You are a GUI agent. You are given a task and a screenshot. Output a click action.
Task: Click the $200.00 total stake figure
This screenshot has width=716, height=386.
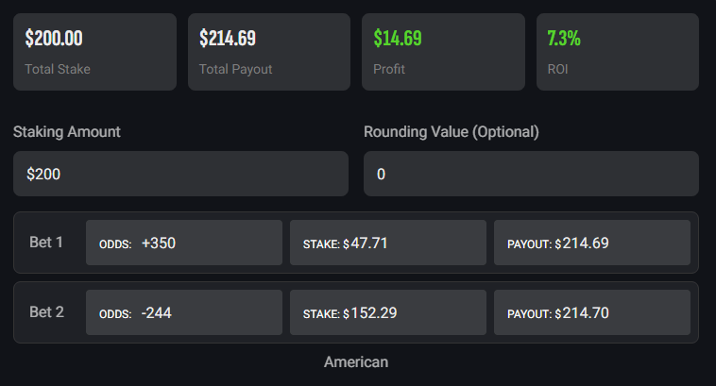54,39
